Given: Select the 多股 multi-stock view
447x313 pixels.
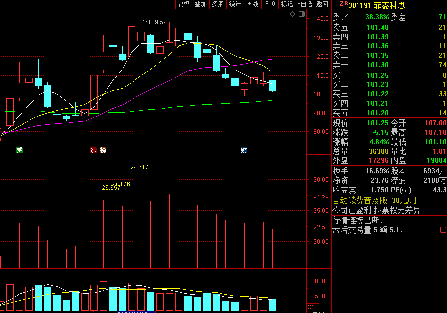Looking at the screenshot, I should (218, 4).
